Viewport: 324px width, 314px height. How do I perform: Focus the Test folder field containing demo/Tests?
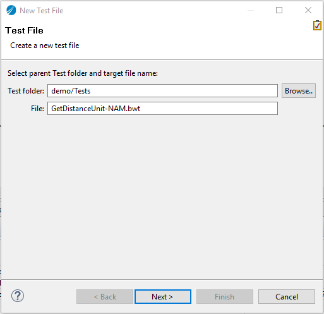point(162,91)
